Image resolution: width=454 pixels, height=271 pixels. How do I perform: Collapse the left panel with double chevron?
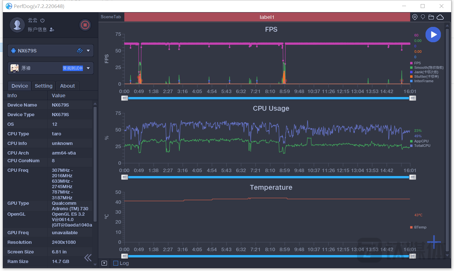88,258
